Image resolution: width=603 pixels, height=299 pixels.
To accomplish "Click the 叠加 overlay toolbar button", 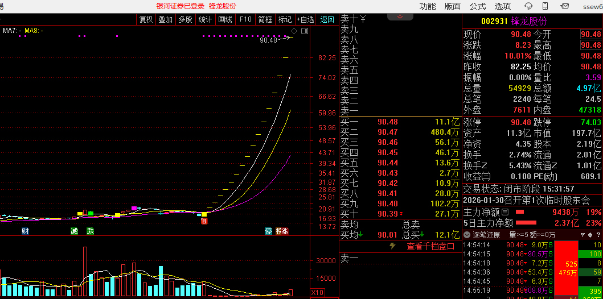I will click(165, 19).
